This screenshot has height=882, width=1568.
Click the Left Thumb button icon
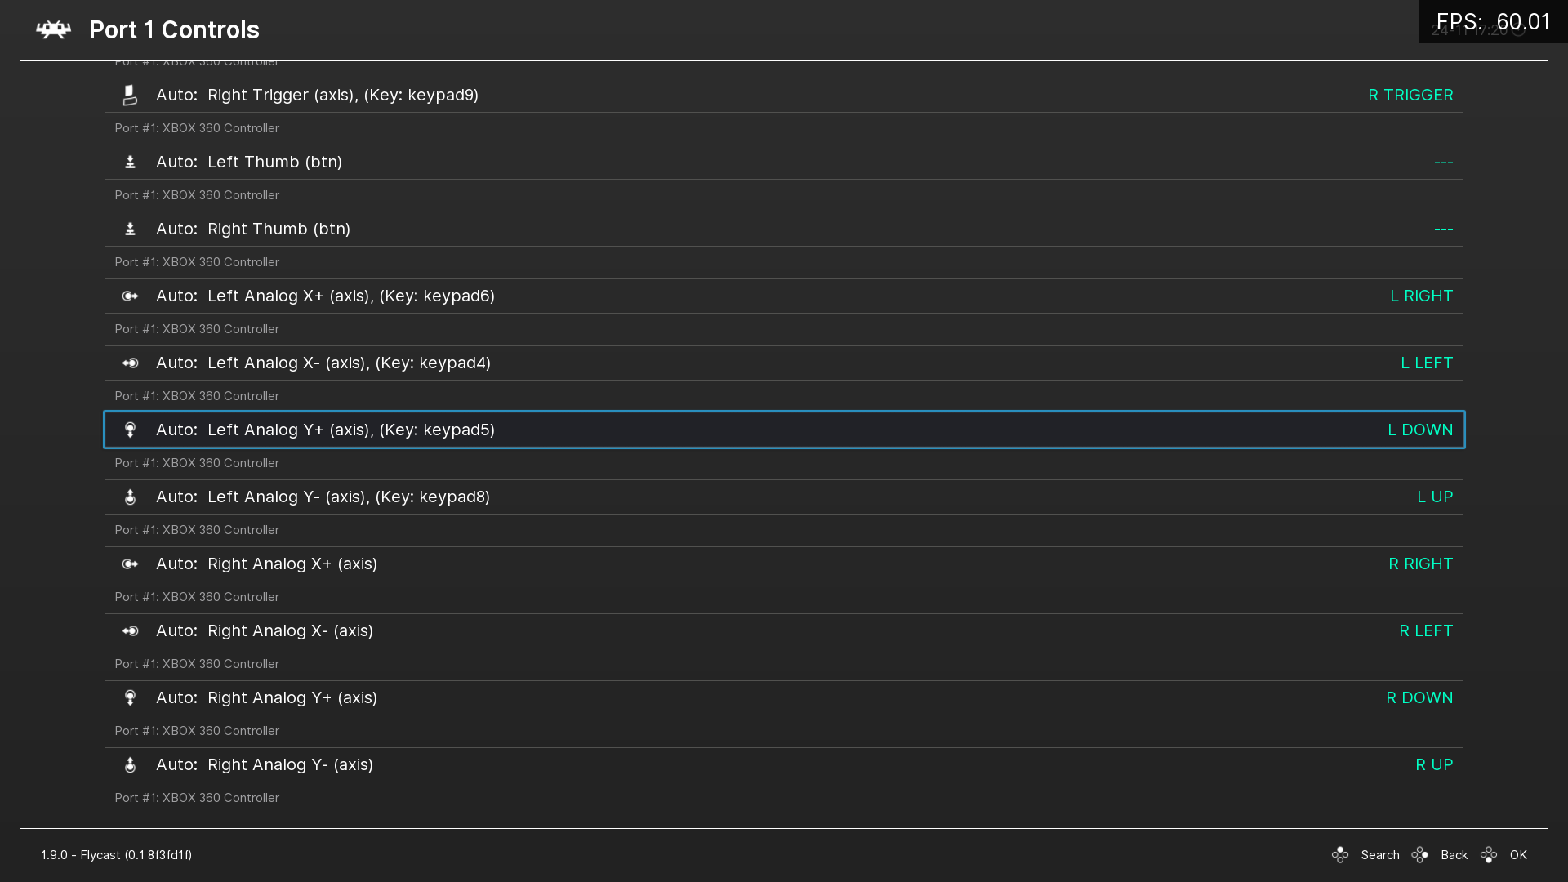coord(130,162)
